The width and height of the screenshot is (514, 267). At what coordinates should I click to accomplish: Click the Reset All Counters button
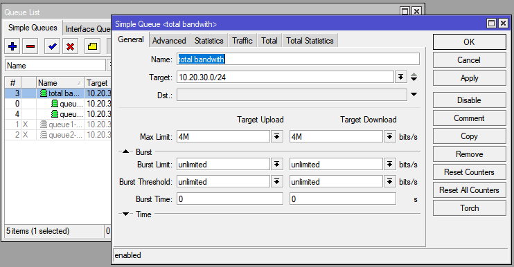(469, 190)
